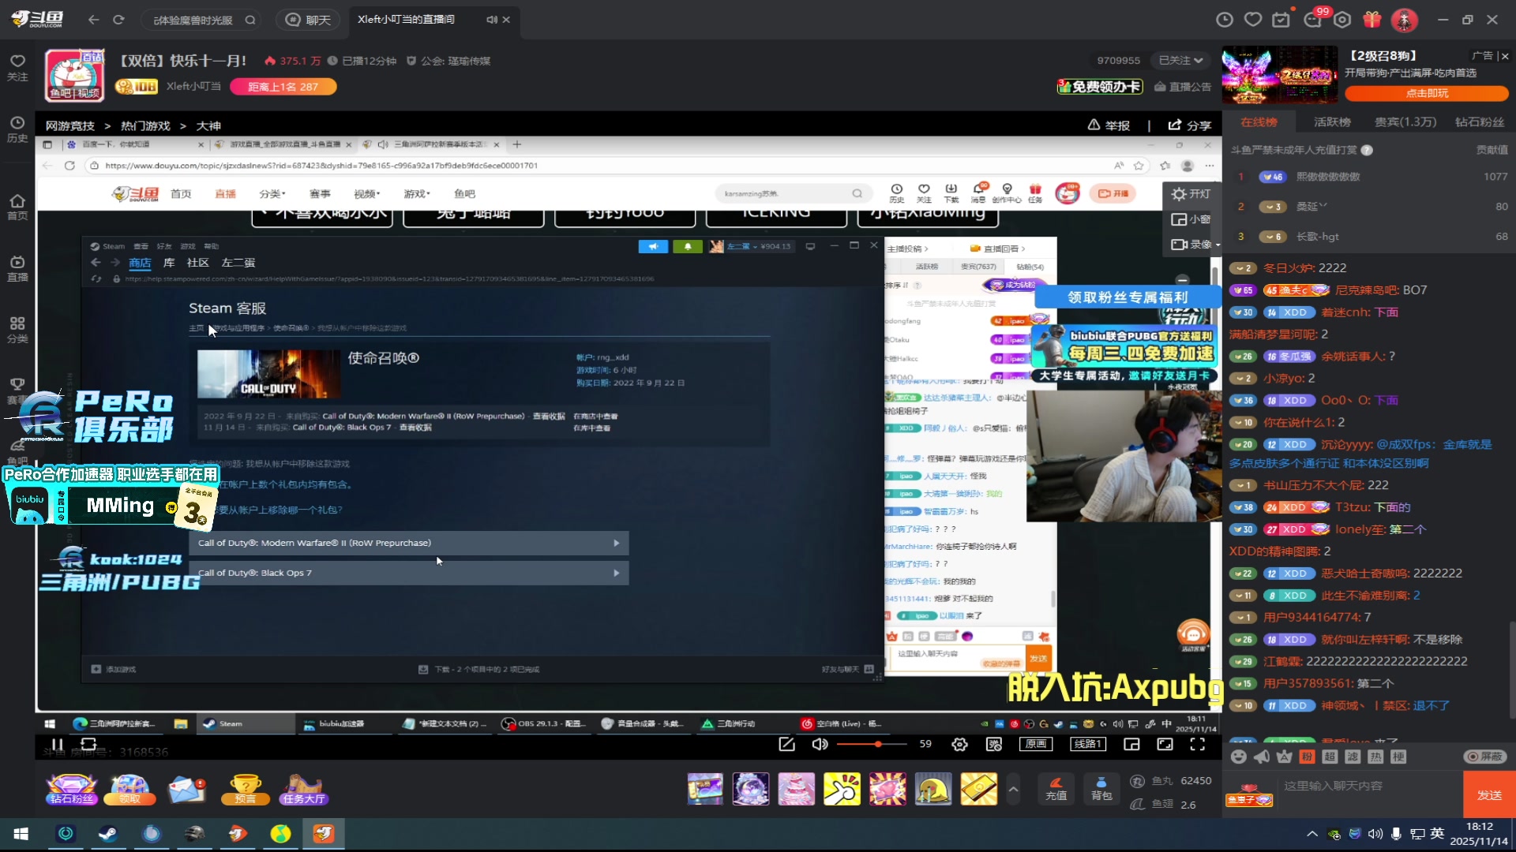The height and width of the screenshot is (852, 1516).
Task: Select the megaphone broadcast icon near chat input
Action: click(1261, 757)
